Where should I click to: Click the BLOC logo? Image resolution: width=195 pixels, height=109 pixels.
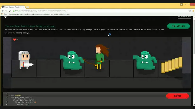[184, 17]
